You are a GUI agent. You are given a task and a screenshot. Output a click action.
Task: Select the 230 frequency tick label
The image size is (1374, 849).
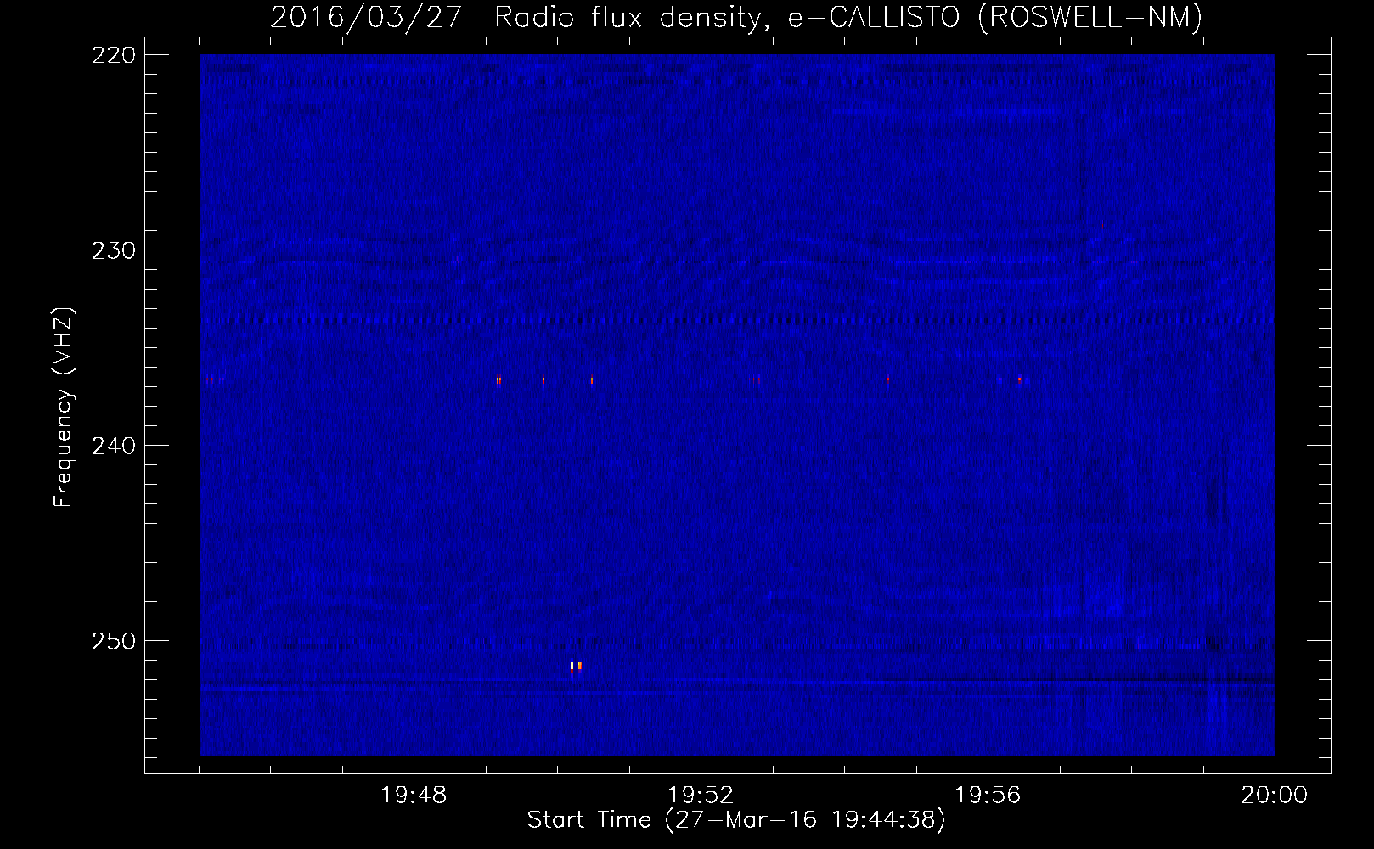click(114, 250)
